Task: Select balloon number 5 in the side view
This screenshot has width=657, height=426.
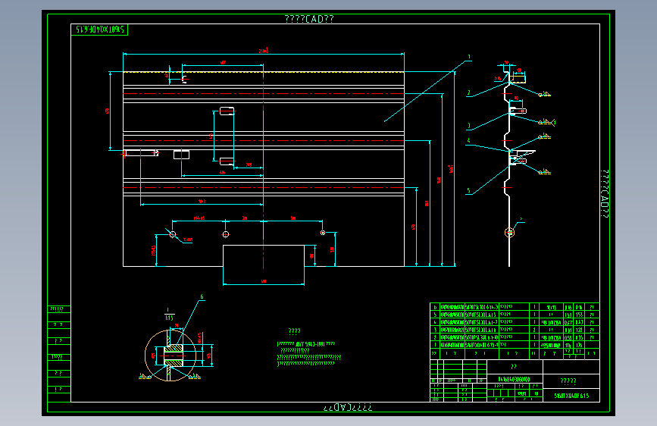Action: (x=468, y=190)
